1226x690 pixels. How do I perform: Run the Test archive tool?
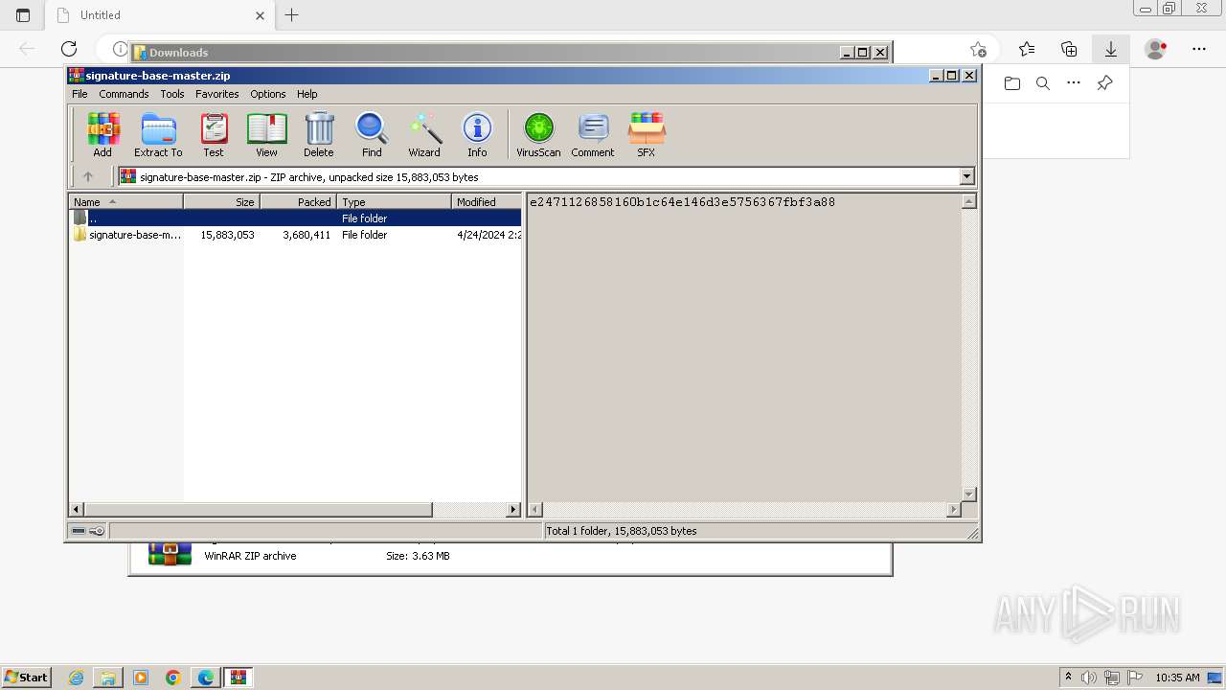pos(214,134)
